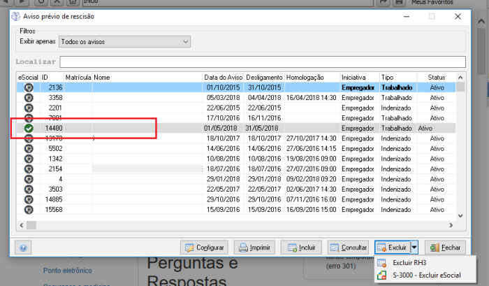
Task: Click the green eSocial check icon for ID 14480
Action: click(28, 129)
